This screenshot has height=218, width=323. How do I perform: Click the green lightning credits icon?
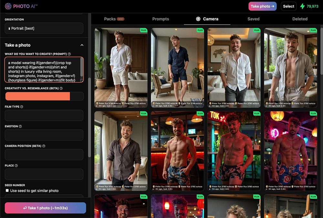pos(302,6)
